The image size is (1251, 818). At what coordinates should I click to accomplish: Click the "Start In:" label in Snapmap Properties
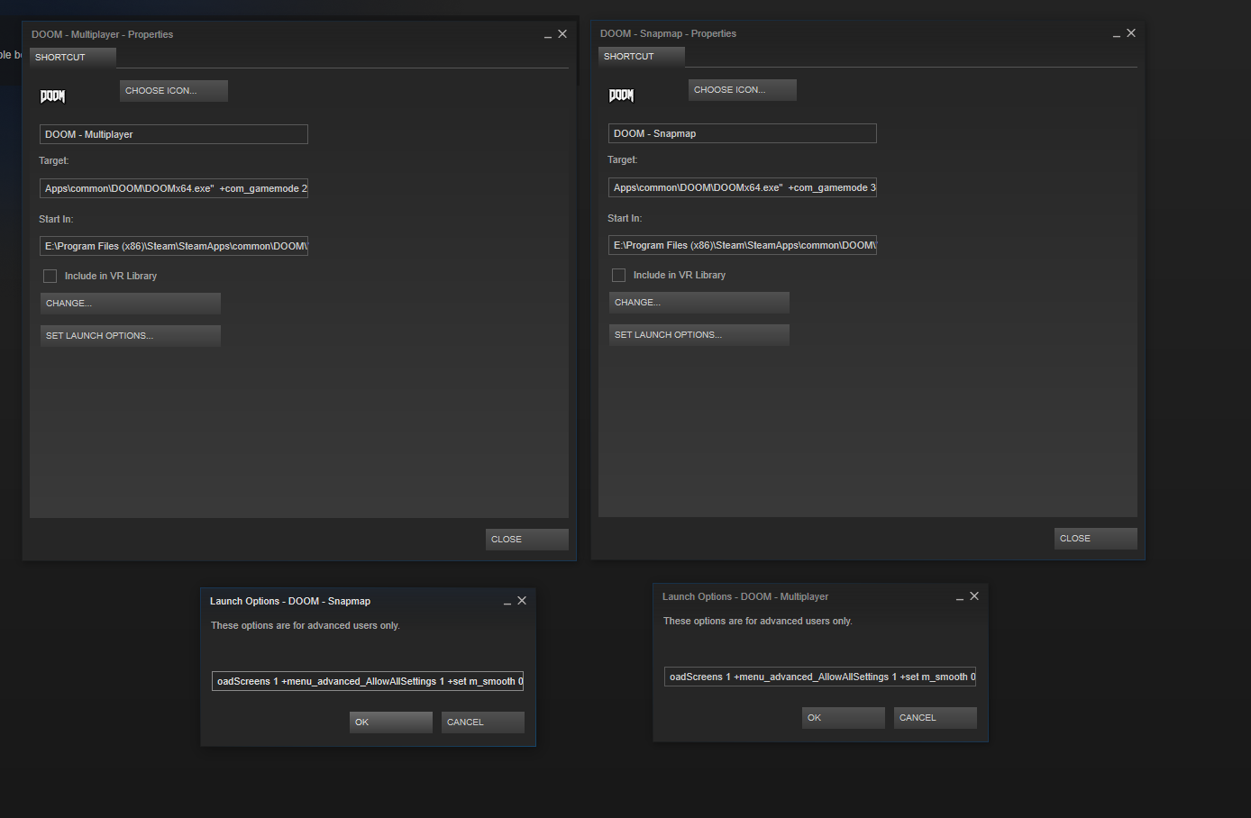tap(625, 219)
